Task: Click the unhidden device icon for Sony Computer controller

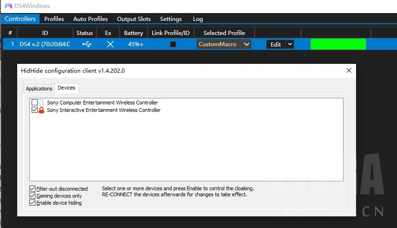Action: point(41,102)
